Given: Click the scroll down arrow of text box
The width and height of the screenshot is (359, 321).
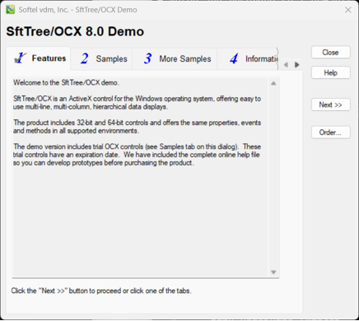Looking at the screenshot, I should (273, 272).
